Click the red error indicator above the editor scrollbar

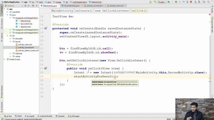[210, 14]
